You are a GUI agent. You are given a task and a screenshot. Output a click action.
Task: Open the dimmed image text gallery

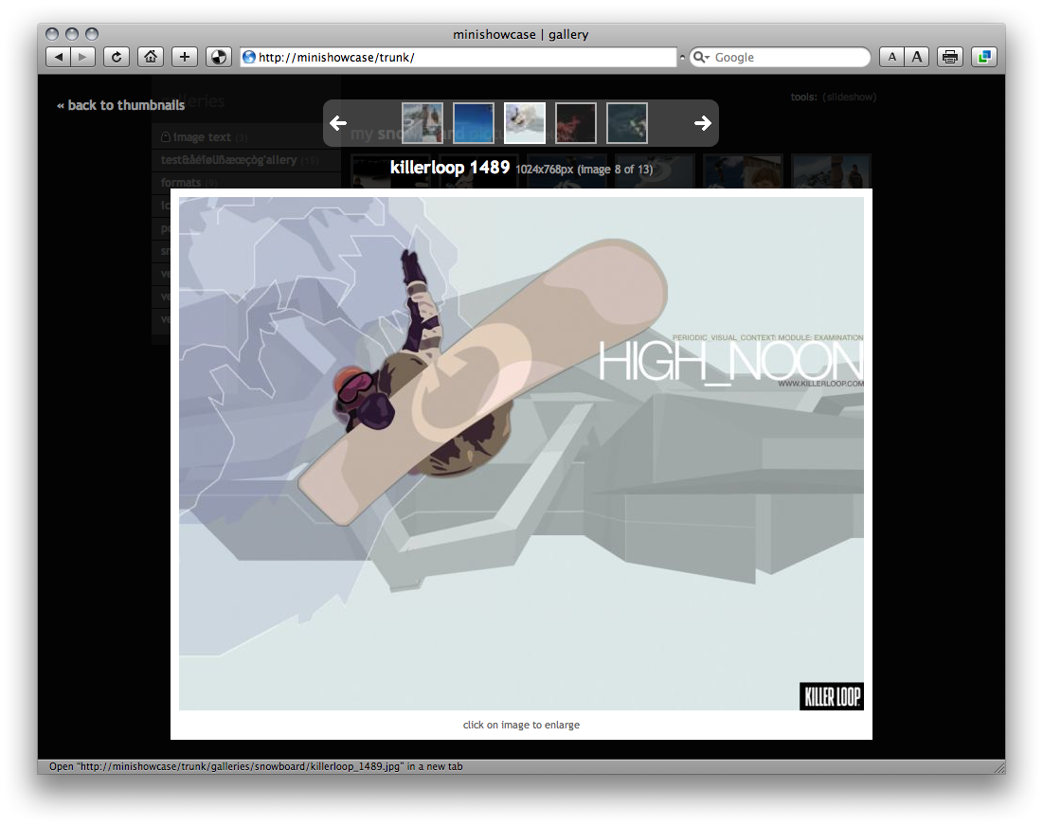[x=202, y=137]
